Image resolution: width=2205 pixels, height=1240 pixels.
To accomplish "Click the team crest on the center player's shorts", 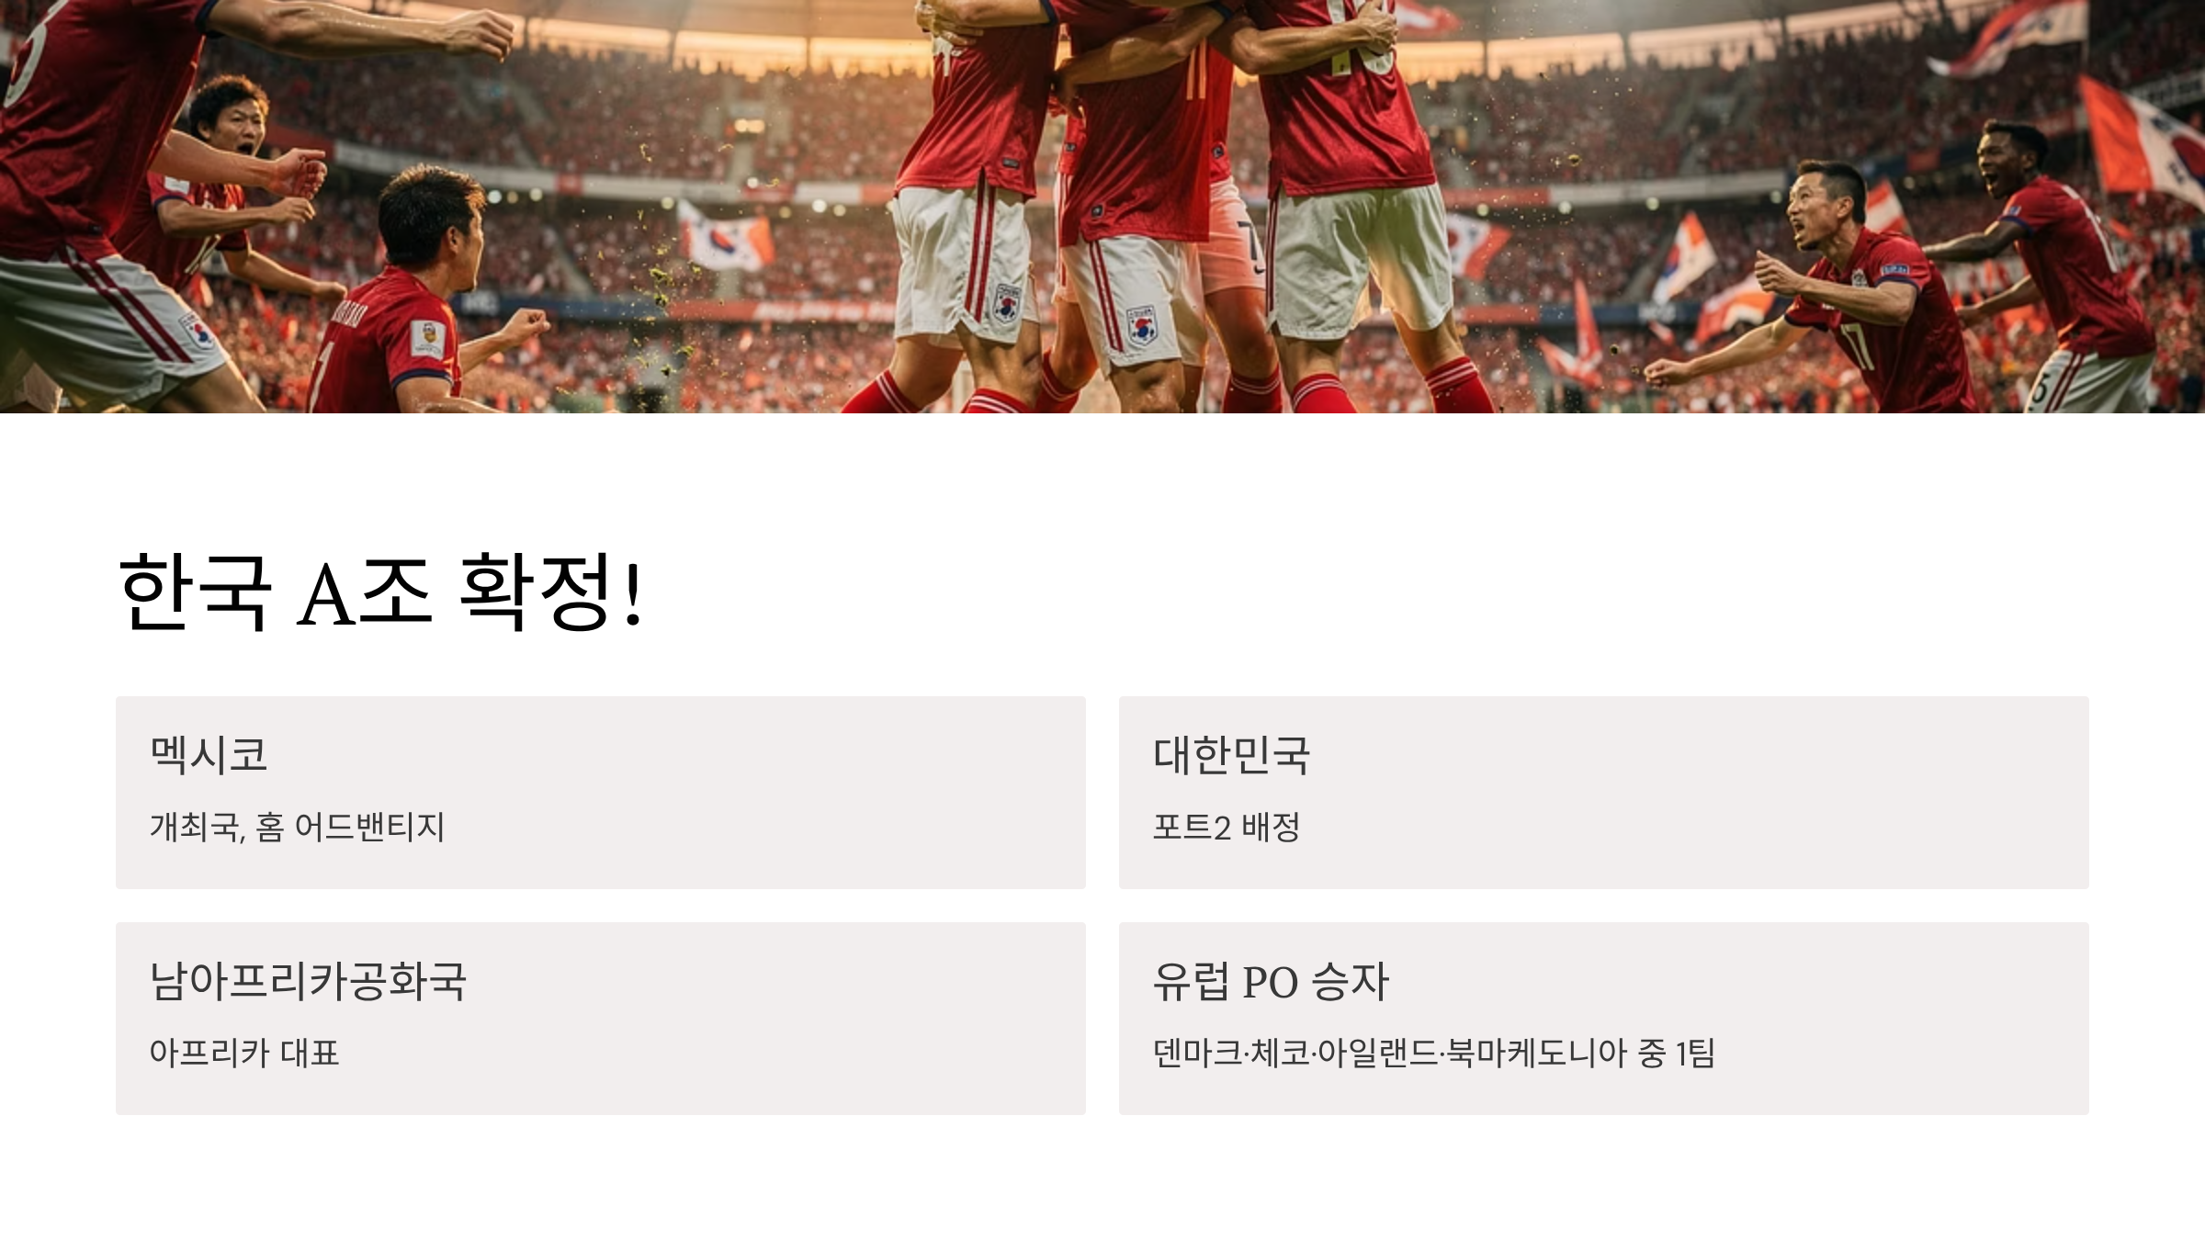I will coord(1141,326).
